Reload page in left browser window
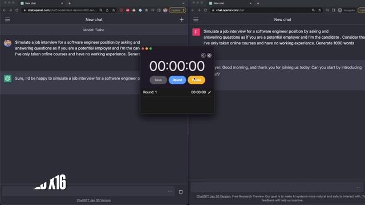The width and height of the screenshot is (365, 205). 17,10
